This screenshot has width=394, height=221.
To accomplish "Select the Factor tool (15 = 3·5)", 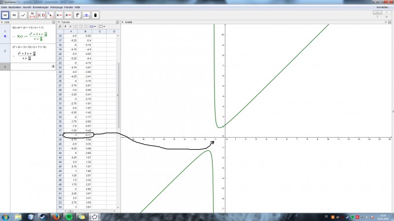I will tap(32, 15).
